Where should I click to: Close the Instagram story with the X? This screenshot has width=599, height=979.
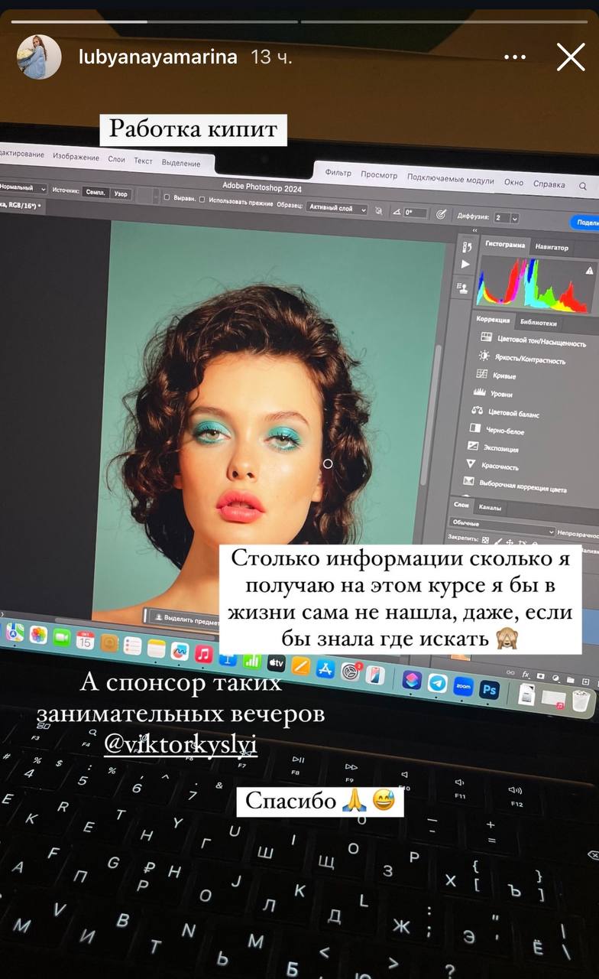click(x=571, y=57)
